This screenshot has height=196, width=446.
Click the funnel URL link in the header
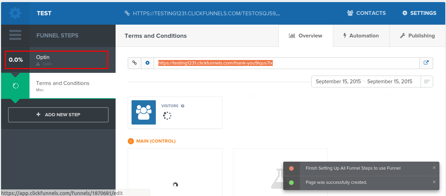click(x=202, y=13)
